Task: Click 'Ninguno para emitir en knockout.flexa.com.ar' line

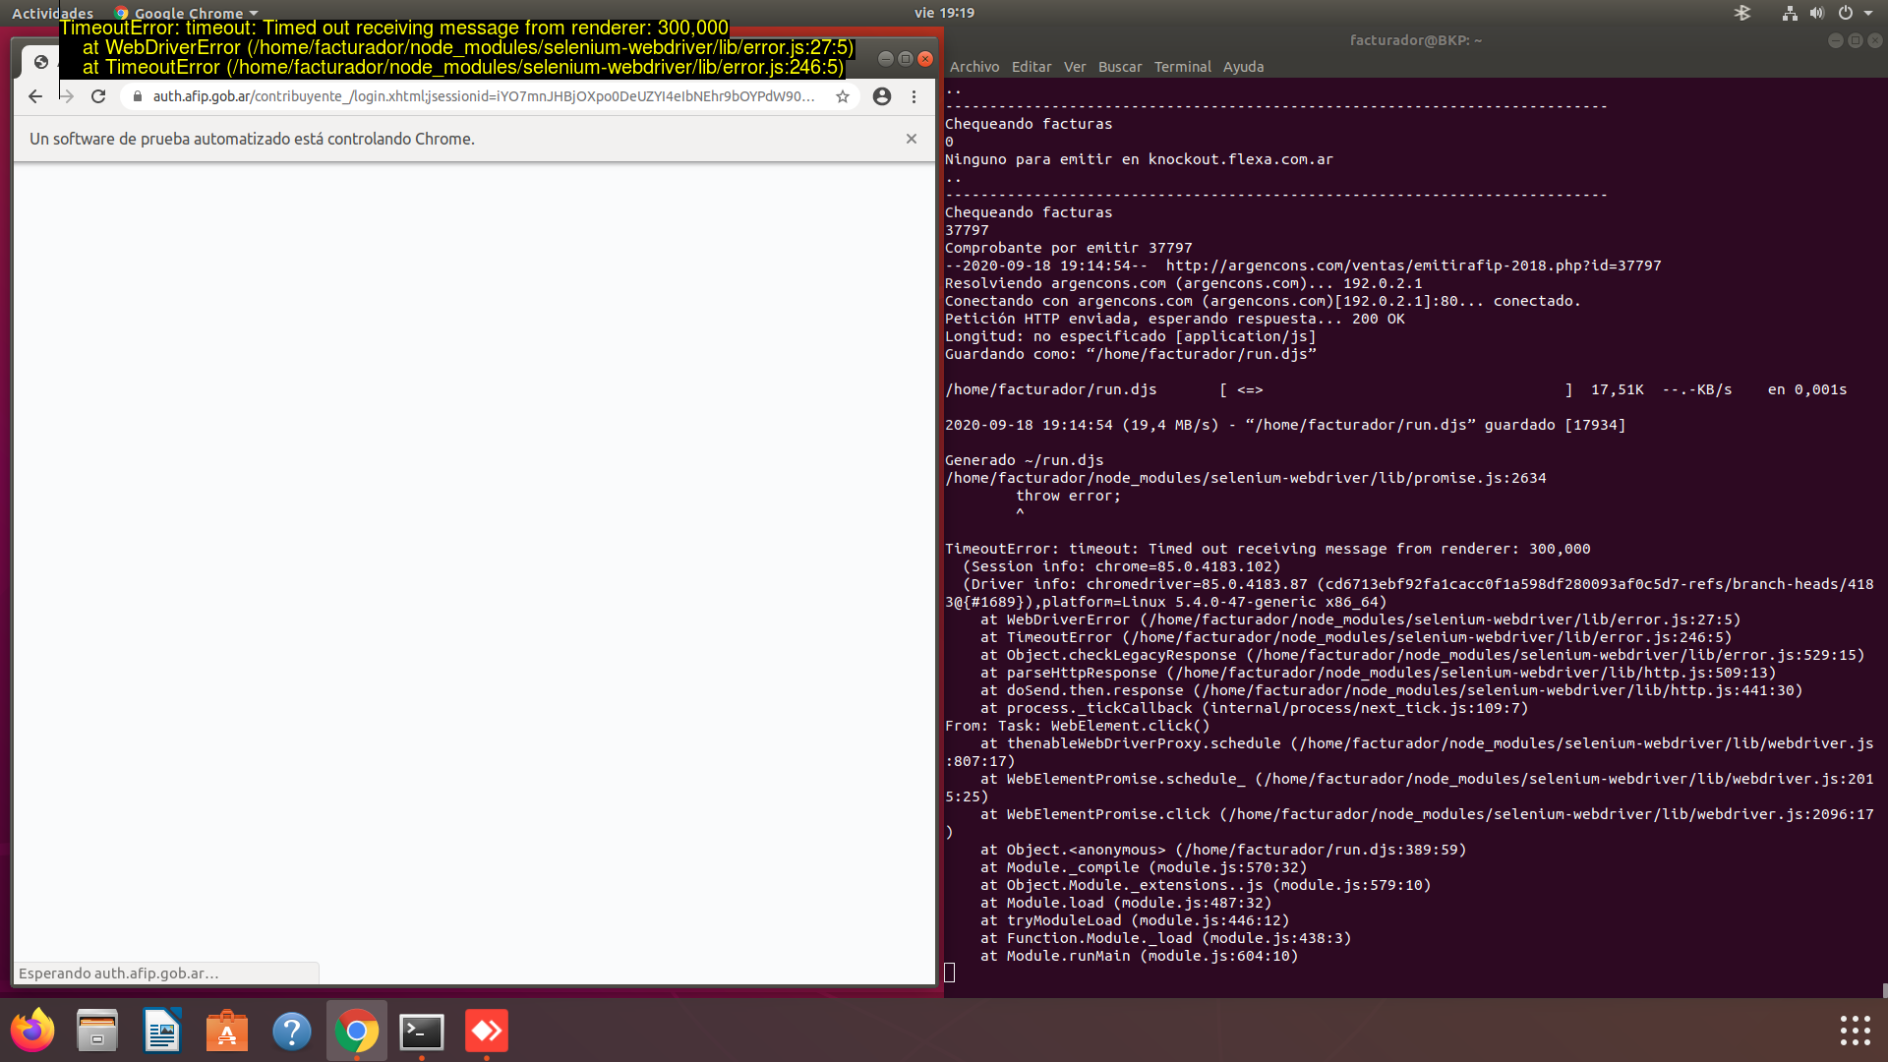Action: click(x=1139, y=159)
